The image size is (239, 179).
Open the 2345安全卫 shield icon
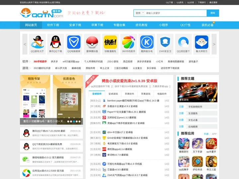click(x=165, y=42)
